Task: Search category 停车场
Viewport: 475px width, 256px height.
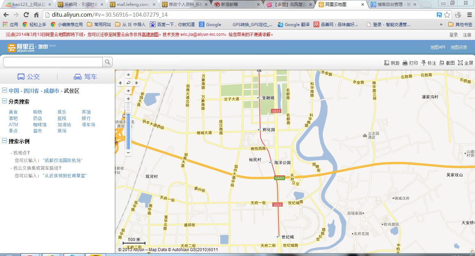Action: (89, 125)
